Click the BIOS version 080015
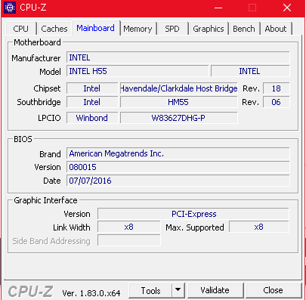306x300 pixels. pos(178,167)
